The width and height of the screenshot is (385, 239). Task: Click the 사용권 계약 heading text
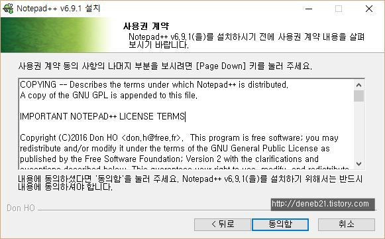[x=146, y=26]
